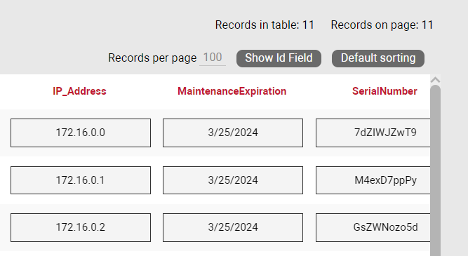This screenshot has width=468, height=256.
Task: Select serial number 7dZIWJZwT9 cell
Action: tap(373, 133)
